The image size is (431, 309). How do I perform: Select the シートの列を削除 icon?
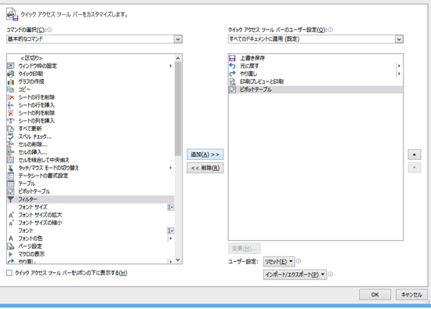pyautogui.click(x=10, y=113)
